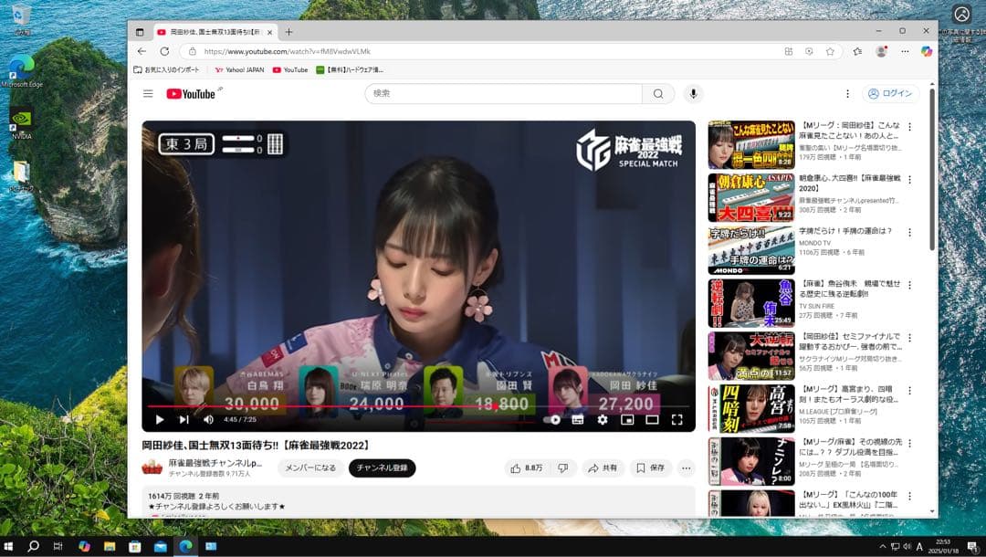Image resolution: width=986 pixels, height=557 pixels.
Task: Open the YouTube hamburger guide menu
Action: [x=148, y=94]
